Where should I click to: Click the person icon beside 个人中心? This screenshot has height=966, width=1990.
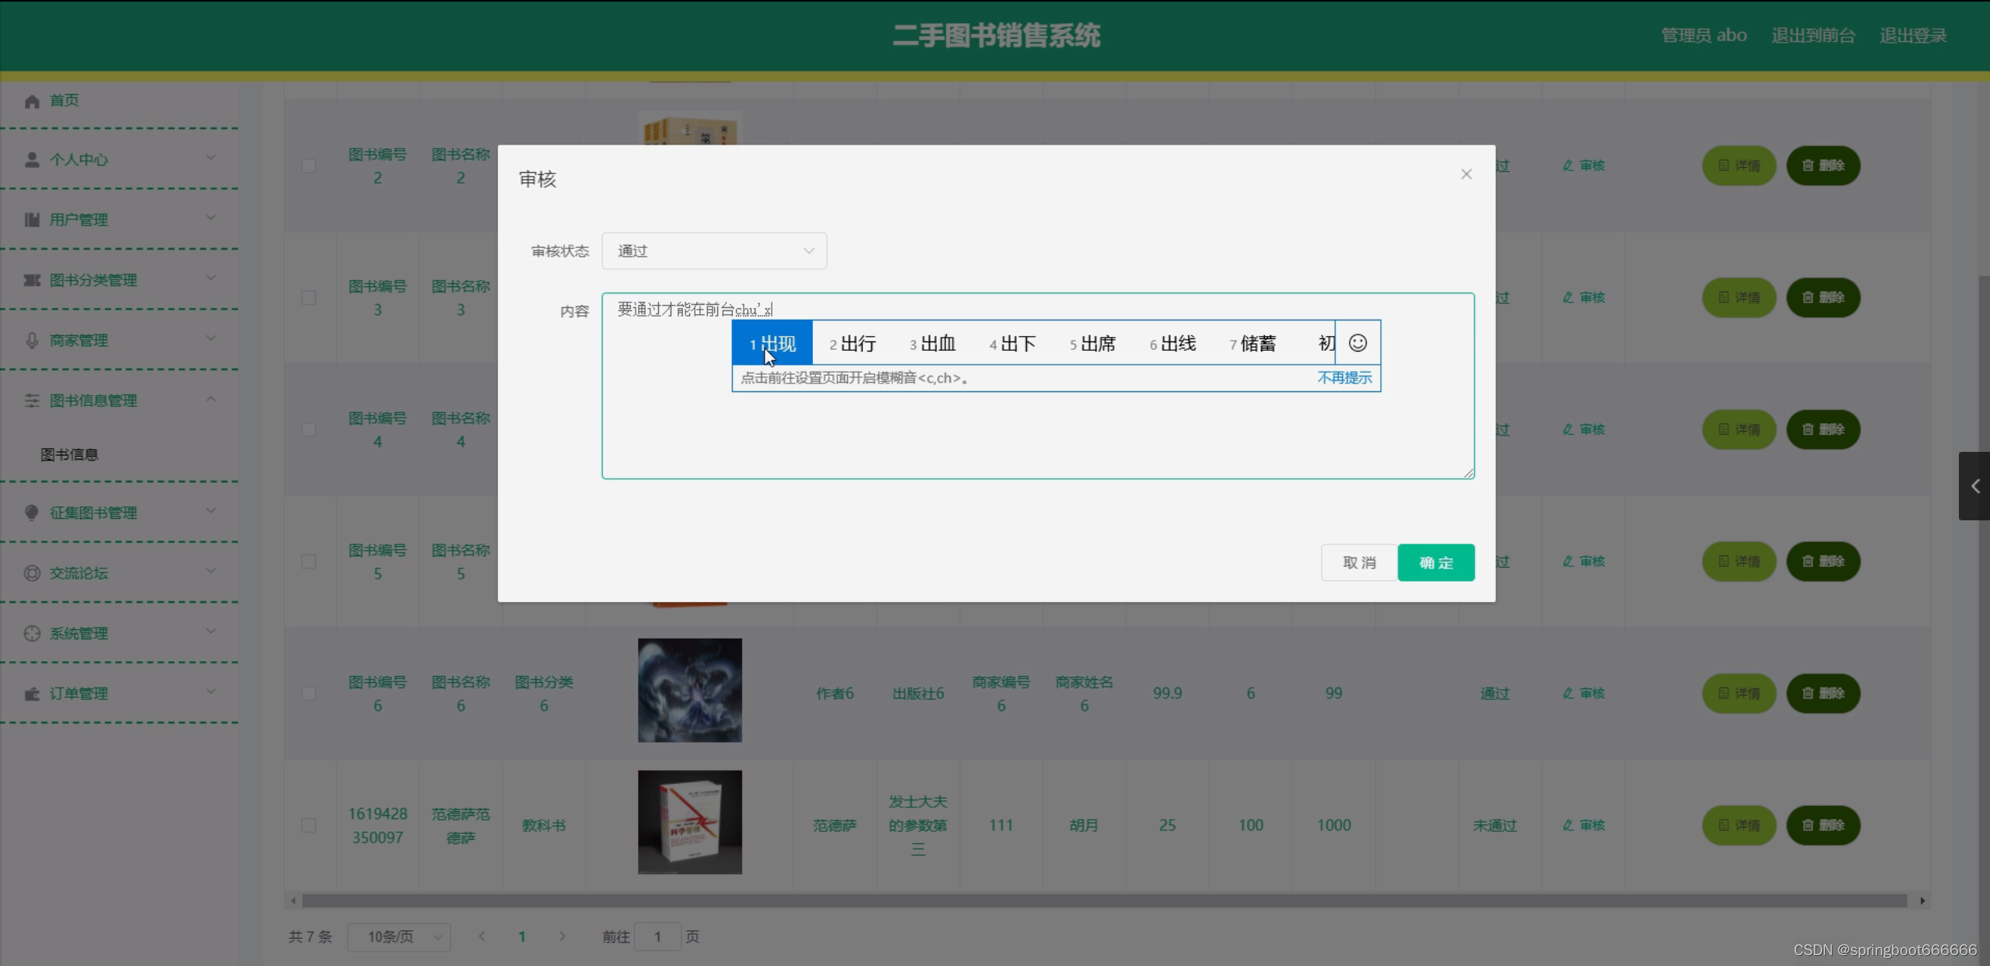click(32, 159)
